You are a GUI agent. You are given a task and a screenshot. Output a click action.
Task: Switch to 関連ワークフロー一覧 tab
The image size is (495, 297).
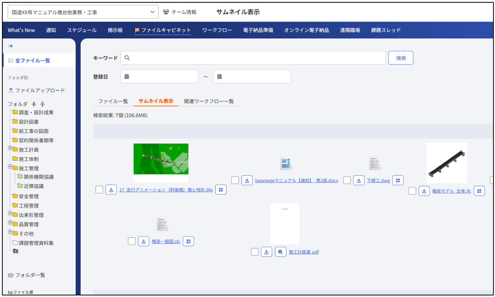(x=209, y=101)
